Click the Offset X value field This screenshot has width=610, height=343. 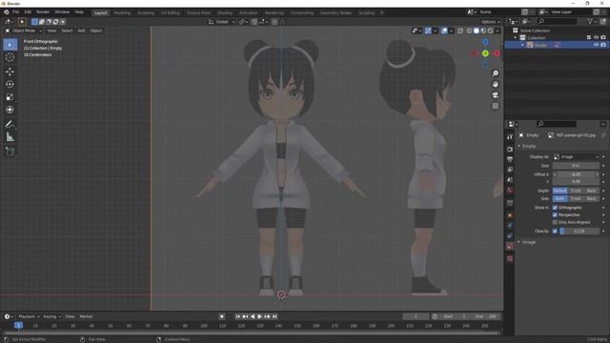click(x=576, y=174)
